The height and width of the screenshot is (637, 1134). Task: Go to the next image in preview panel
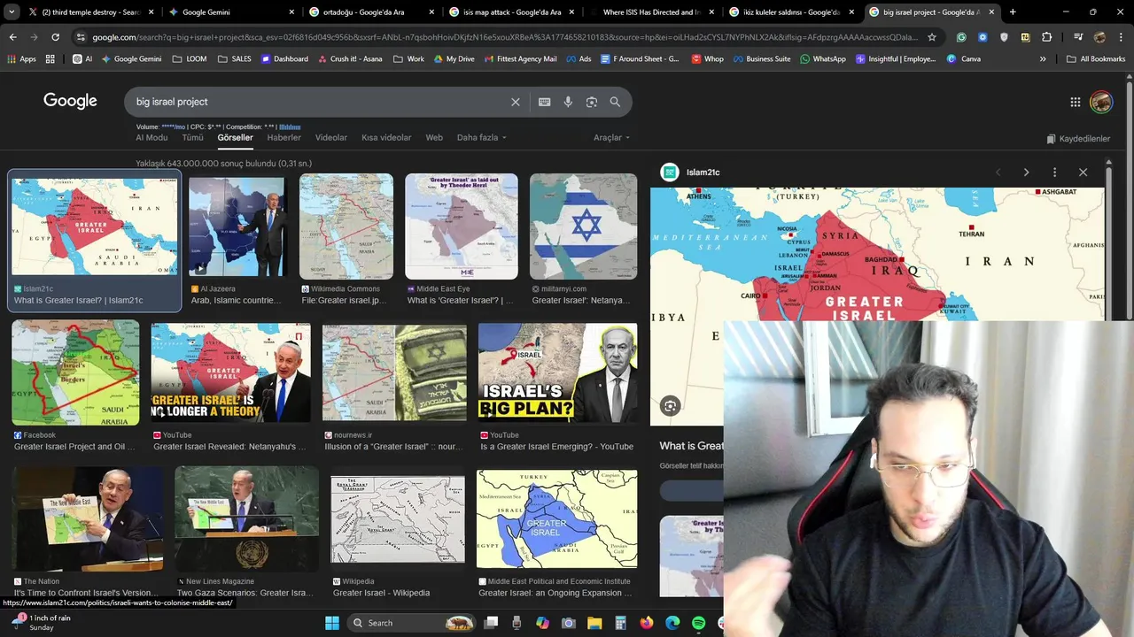pos(1026,173)
